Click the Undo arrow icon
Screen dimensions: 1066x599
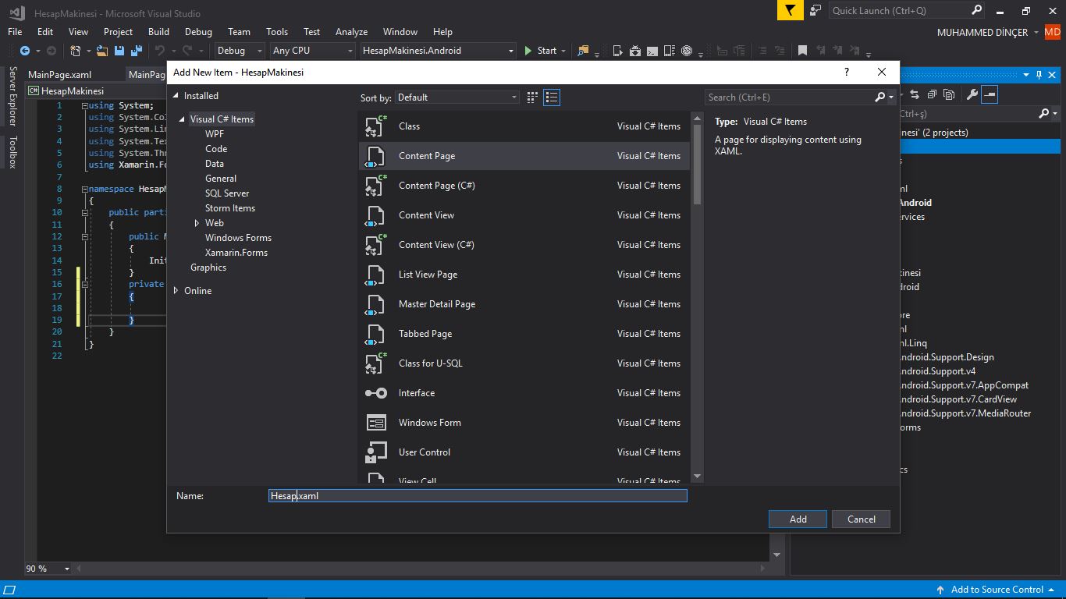[x=159, y=51]
